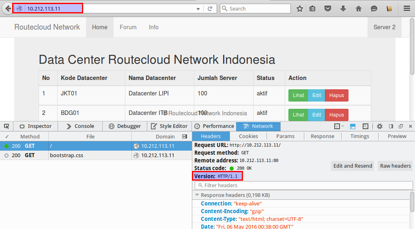Switch to the Debugger tab
415x229 pixels.
click(x=125, y=126)
